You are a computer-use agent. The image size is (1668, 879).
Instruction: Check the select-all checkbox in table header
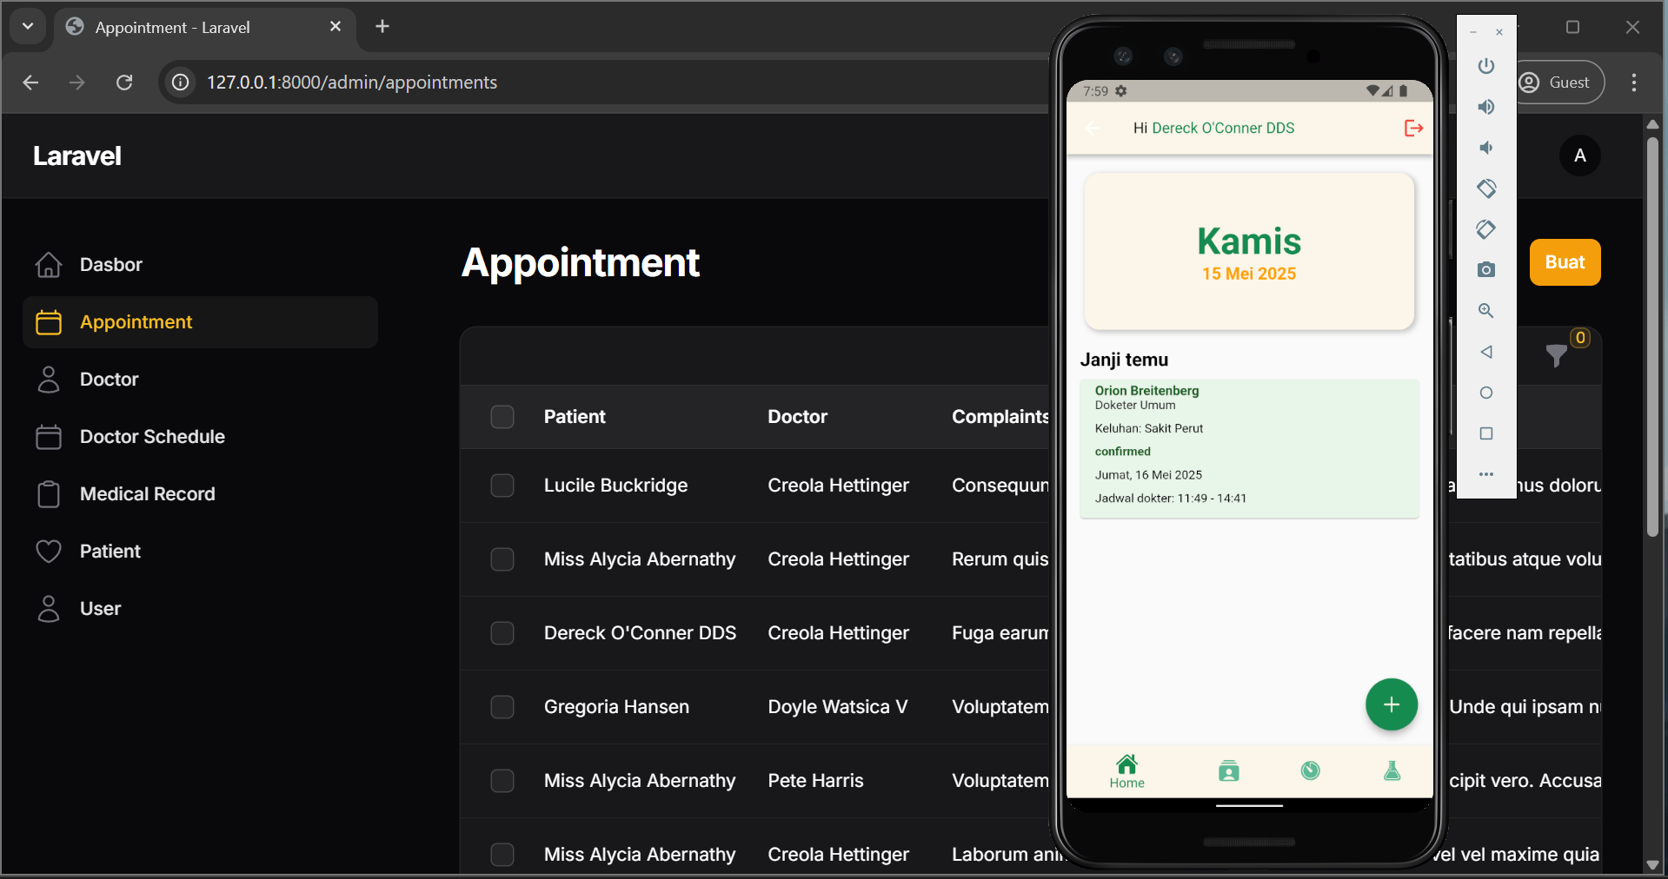coord(502,417)
